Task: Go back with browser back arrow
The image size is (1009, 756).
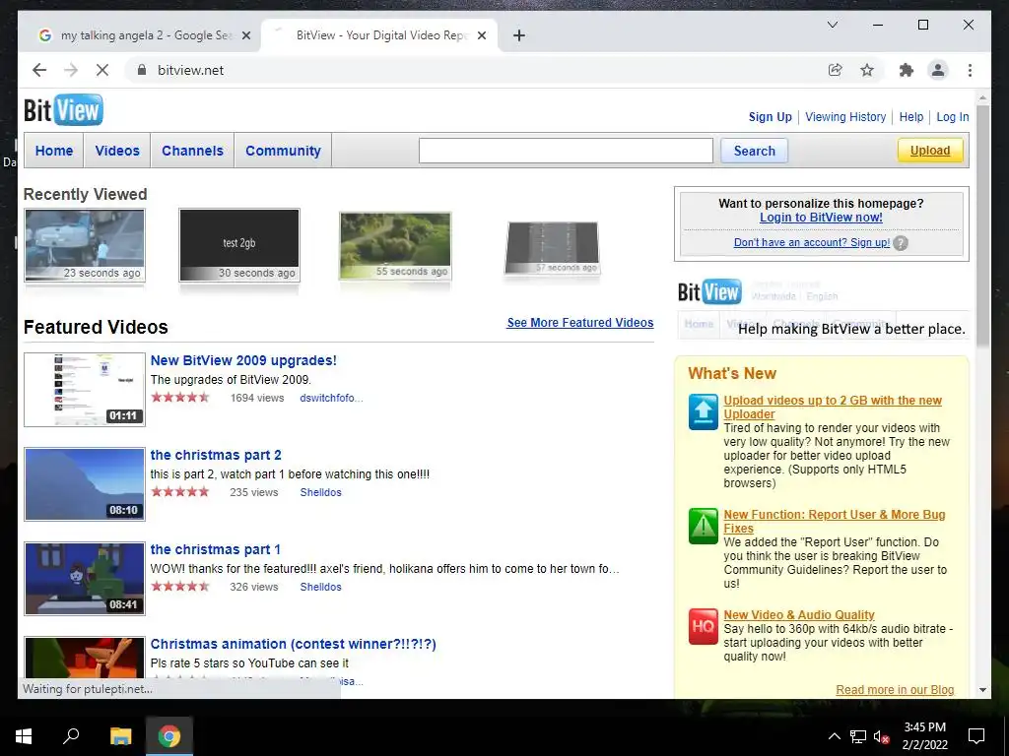Action: 39,70
